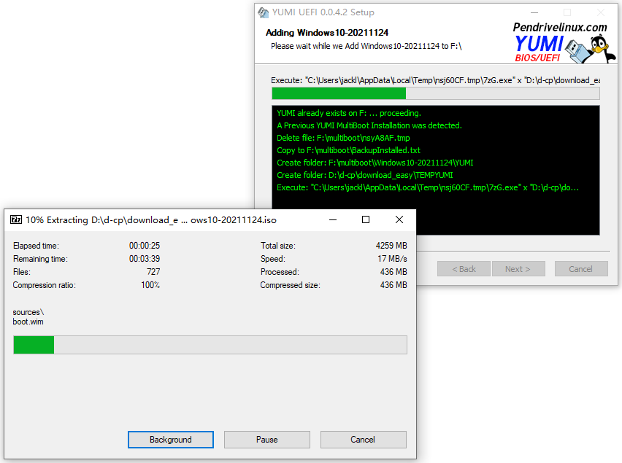The width and height of the screenshot is (622, 463).
Task: Cancel the 7-Zip extraction
Action: pos(363,440)
